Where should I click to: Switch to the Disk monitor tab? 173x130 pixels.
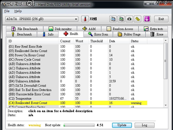pos(60,29)
